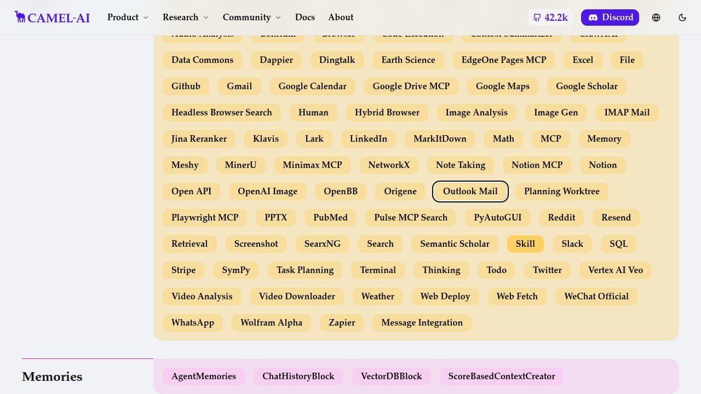This screenshot has width=701, height=394.
Task: Select the LinkedIn toolkit tag
Action: pyautogui.click(x=369, y=139)
